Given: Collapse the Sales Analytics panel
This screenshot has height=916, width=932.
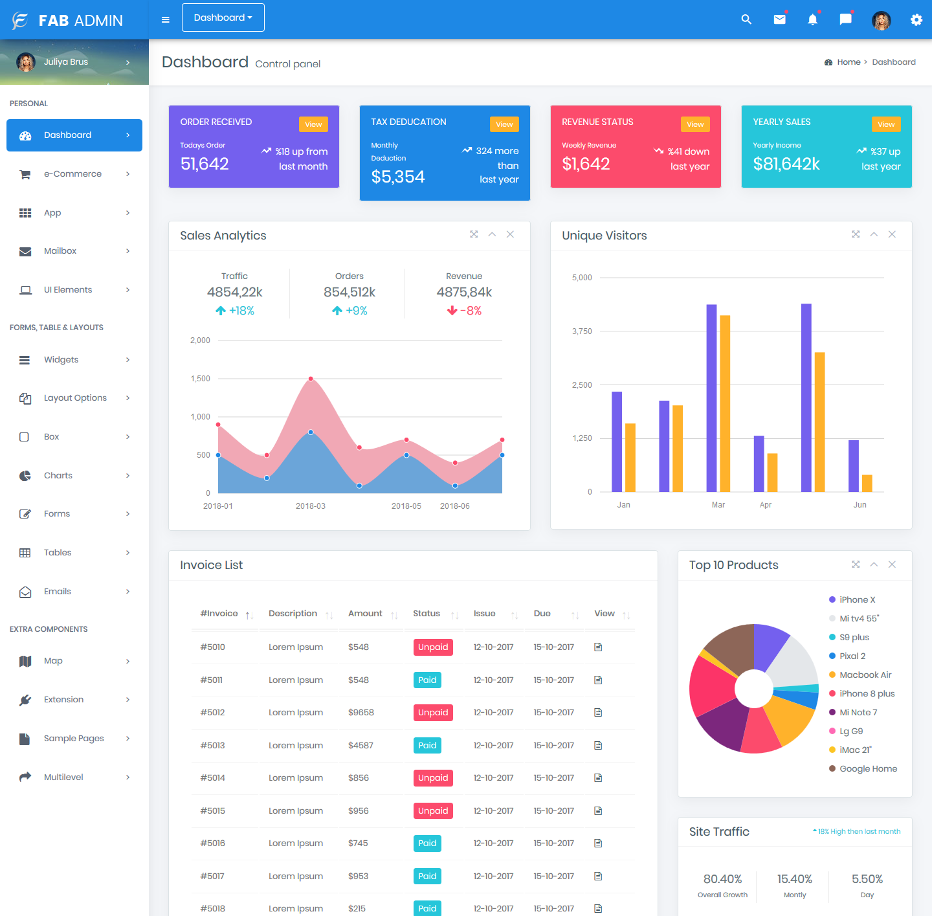Looking at the screenshot, I should click(492, 234).
